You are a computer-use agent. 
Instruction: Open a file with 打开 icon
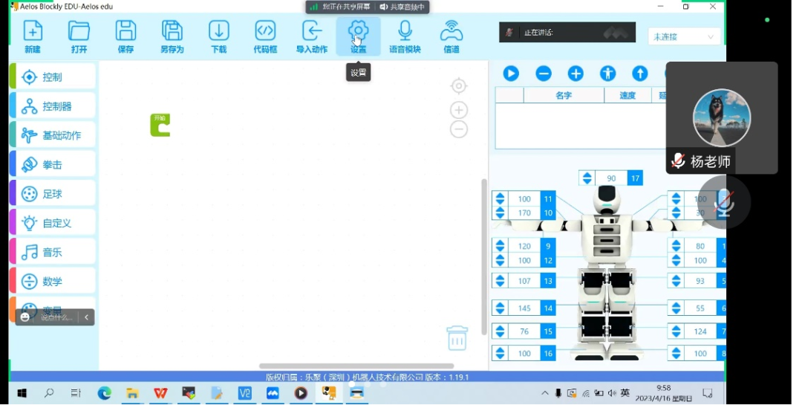coord(79,36)
